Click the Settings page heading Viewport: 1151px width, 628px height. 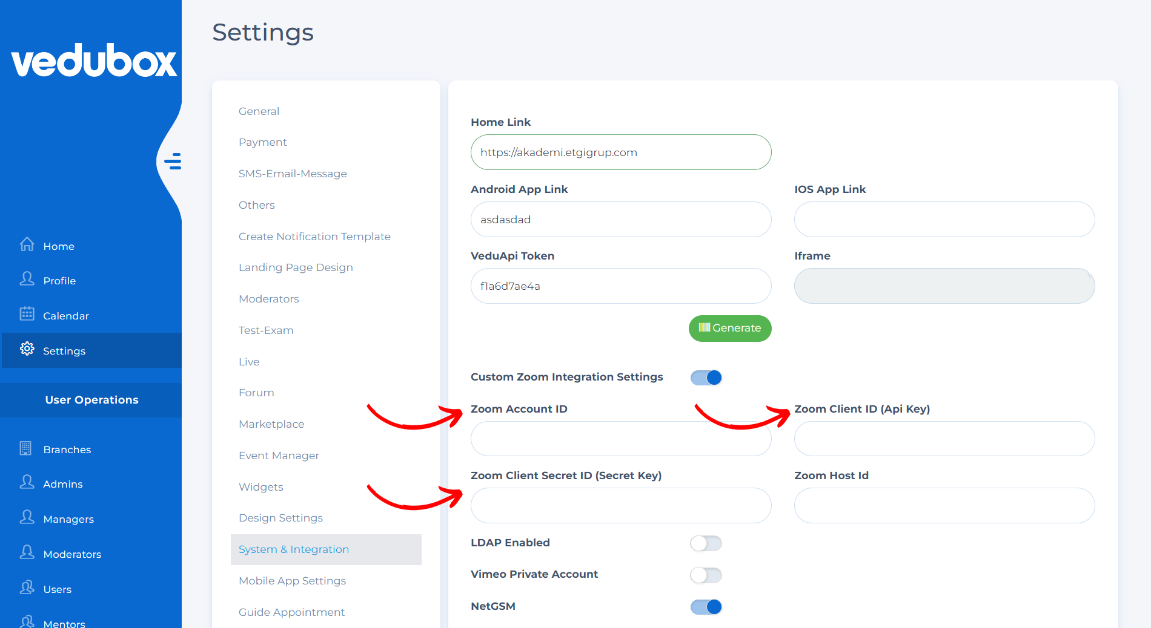(263, 32)
